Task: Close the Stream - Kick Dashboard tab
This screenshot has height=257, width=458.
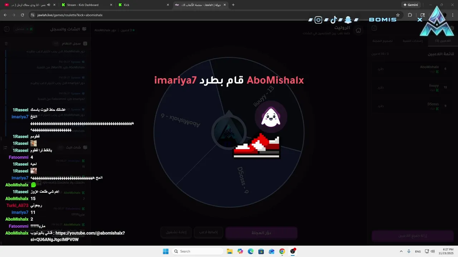Action: point(111,5)
